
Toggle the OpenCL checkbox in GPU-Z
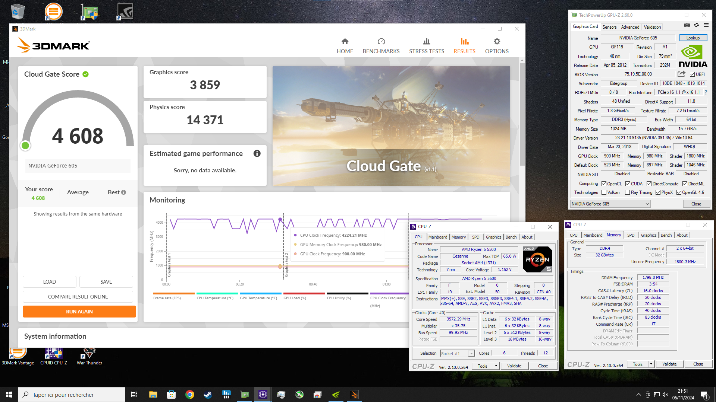point(604,184)
